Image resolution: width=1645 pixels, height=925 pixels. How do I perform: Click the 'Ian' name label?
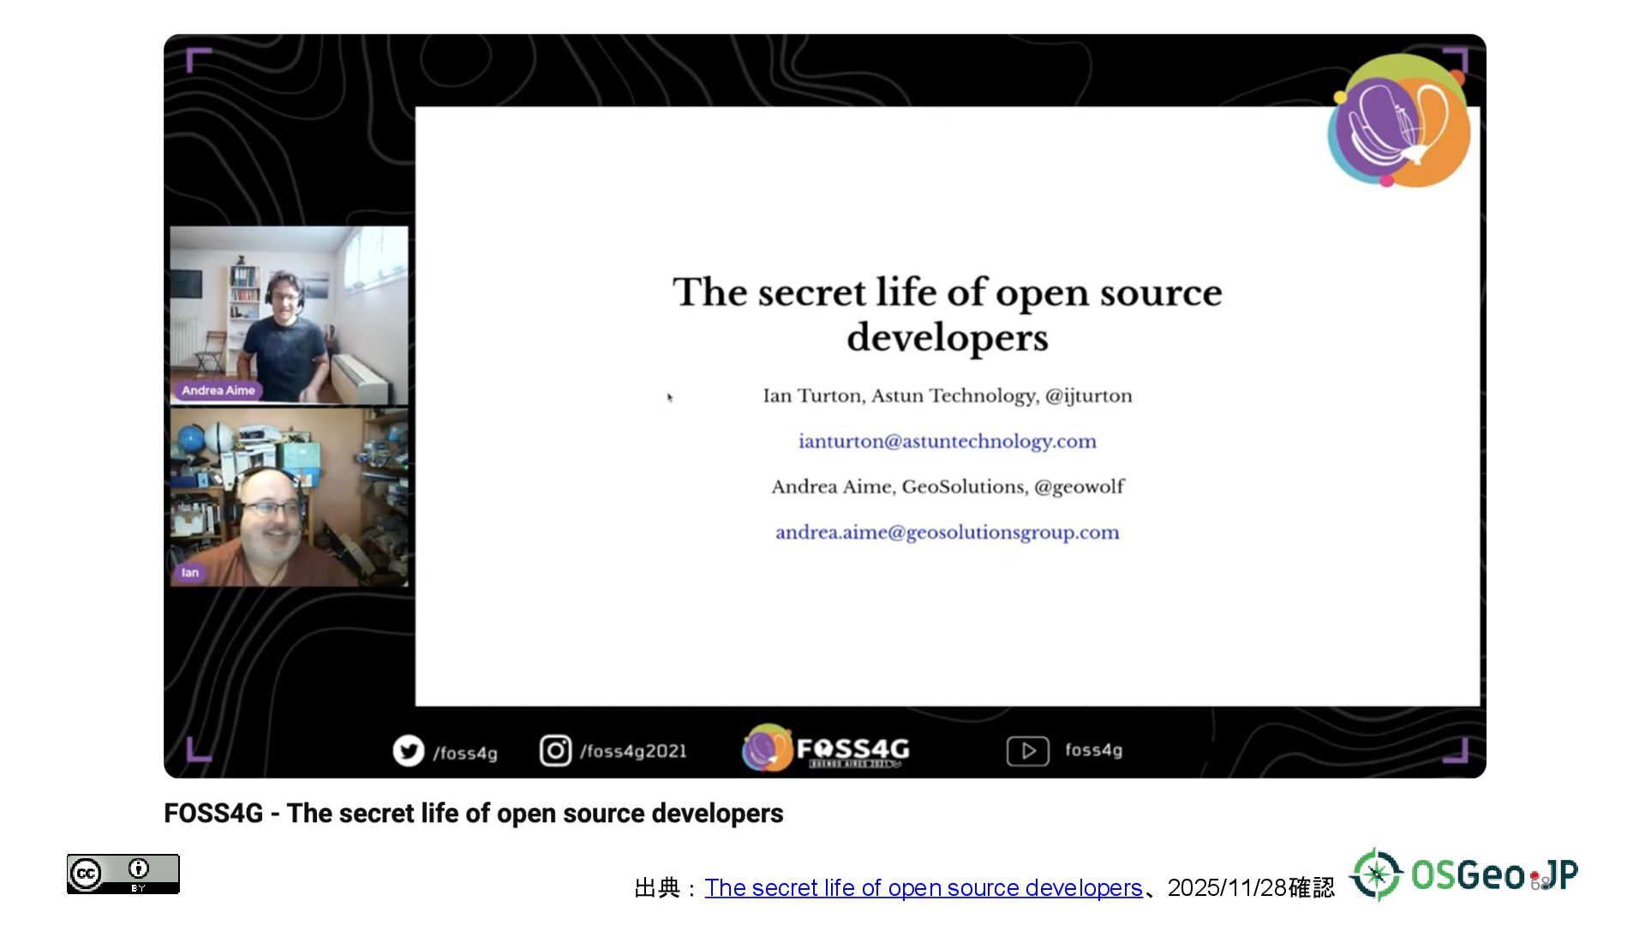(189, 573)
